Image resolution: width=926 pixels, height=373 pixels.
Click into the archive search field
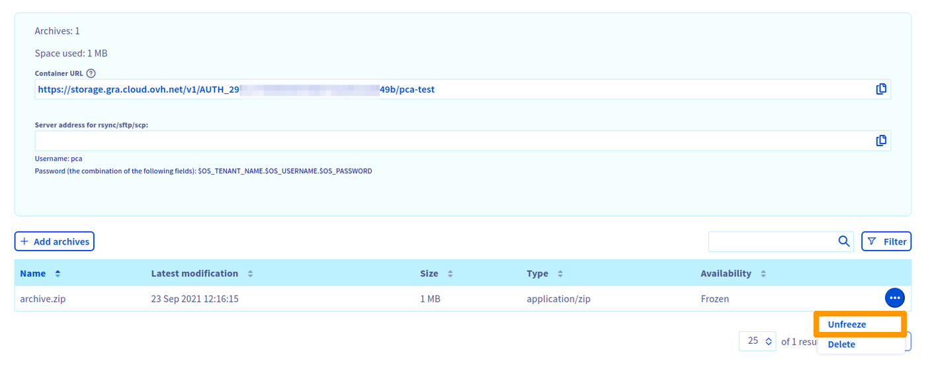(771, 241)
